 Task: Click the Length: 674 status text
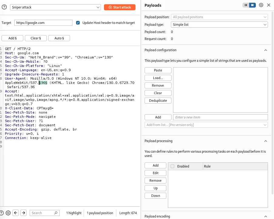click(128, 213)
